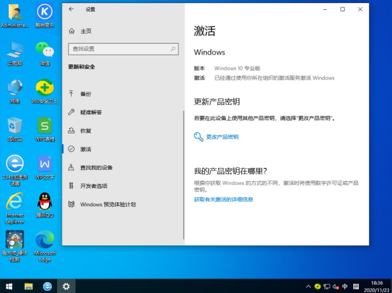The image size is (392, 293).
Task: Click the back arrow in Settings
Action: 71,9
